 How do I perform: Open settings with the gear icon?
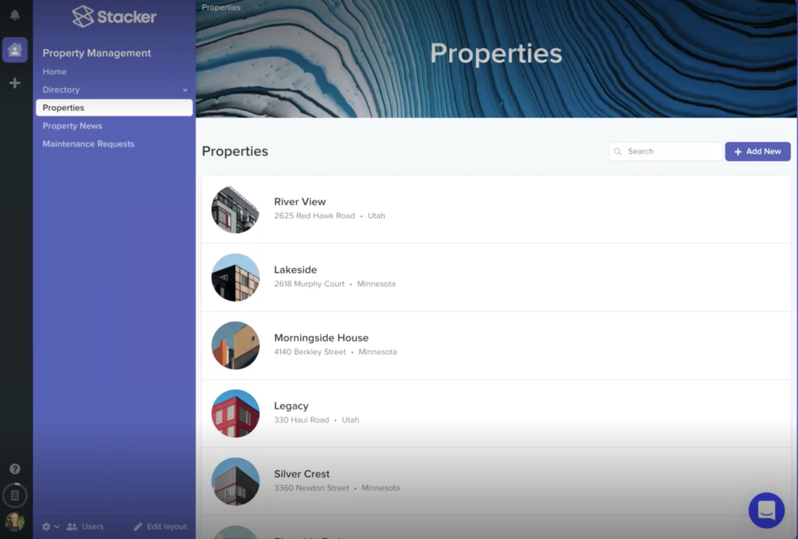46,526
